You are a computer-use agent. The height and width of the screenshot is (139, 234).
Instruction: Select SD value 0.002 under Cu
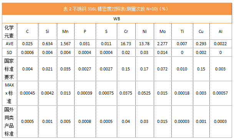click(x=201, y=52)
